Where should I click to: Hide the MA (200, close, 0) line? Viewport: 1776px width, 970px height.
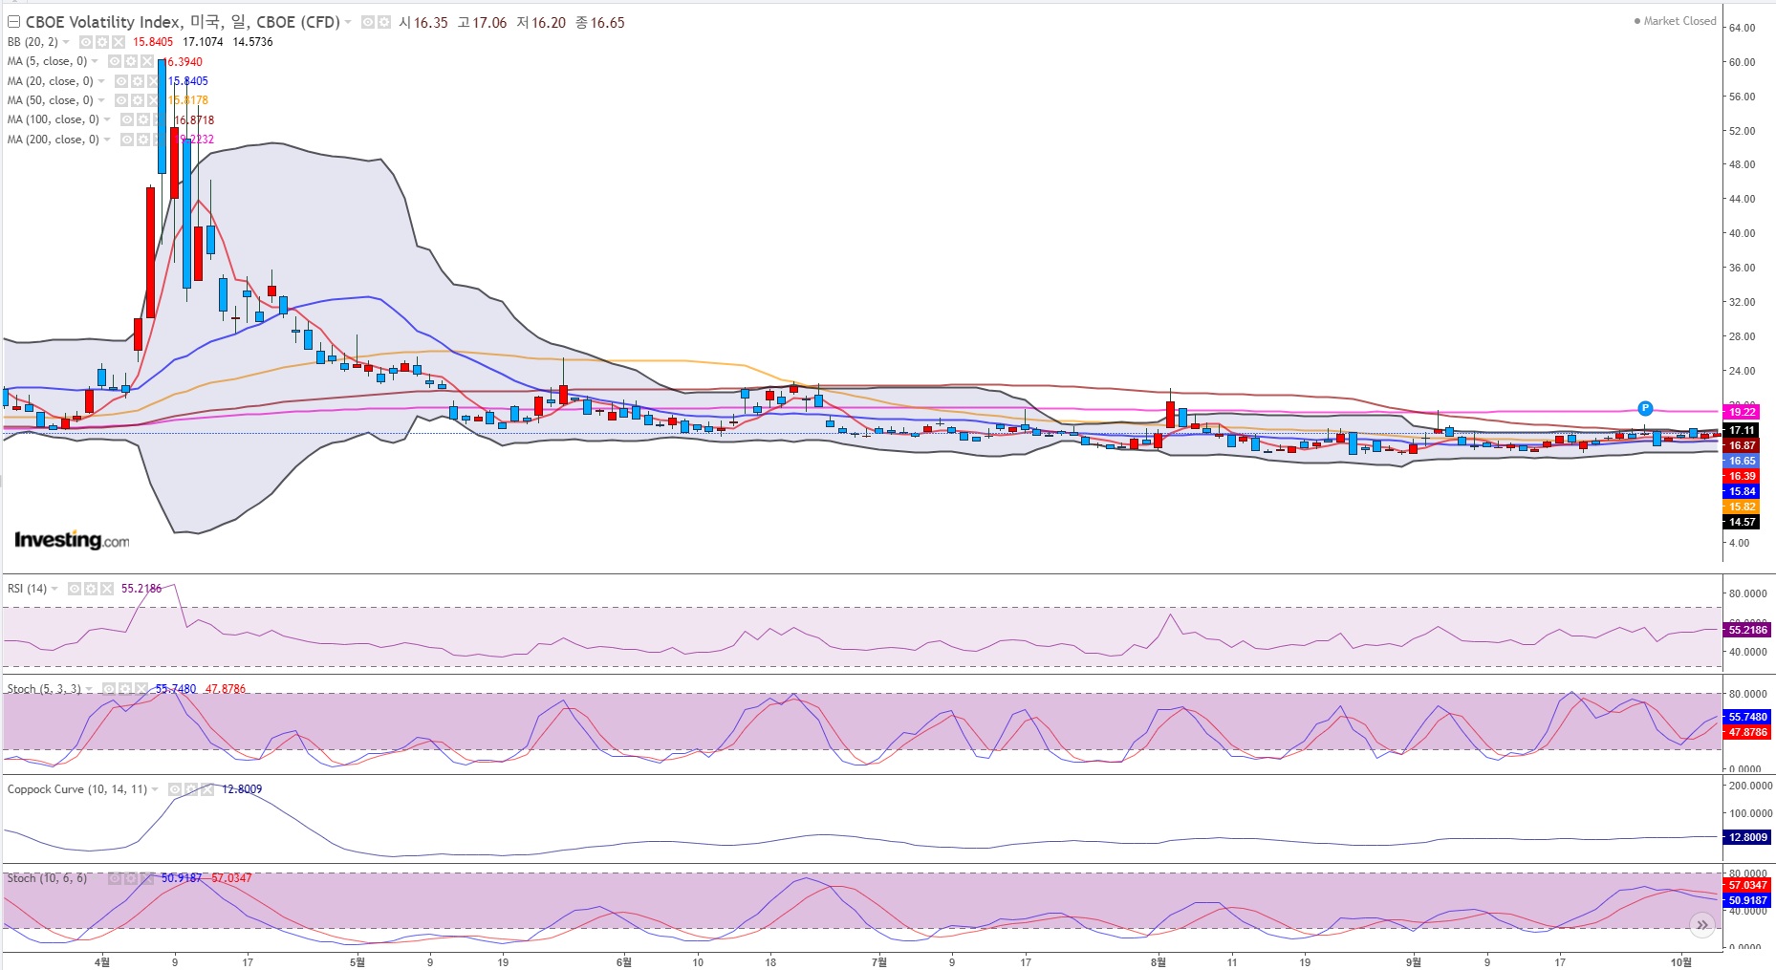click(127, 140)
